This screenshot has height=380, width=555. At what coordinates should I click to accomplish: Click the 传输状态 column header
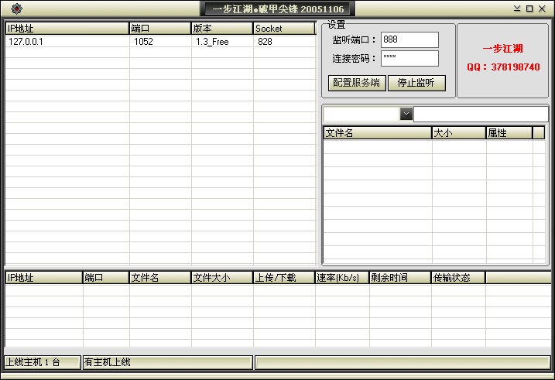pyautogui.click(x=457, y=278)
